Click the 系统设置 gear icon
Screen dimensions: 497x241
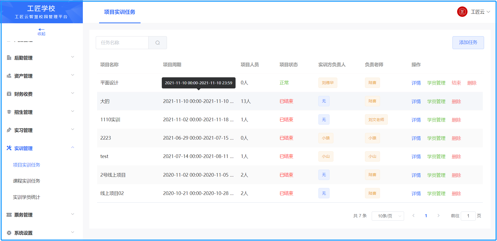tap(9, 233)
